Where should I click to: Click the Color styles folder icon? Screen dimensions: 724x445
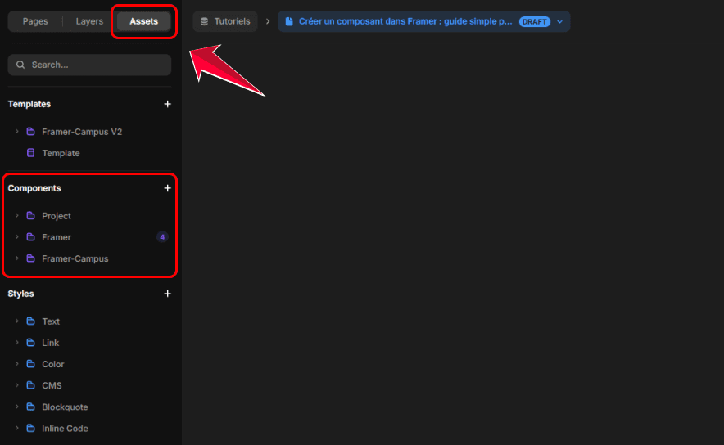click(x=30, y=364)
